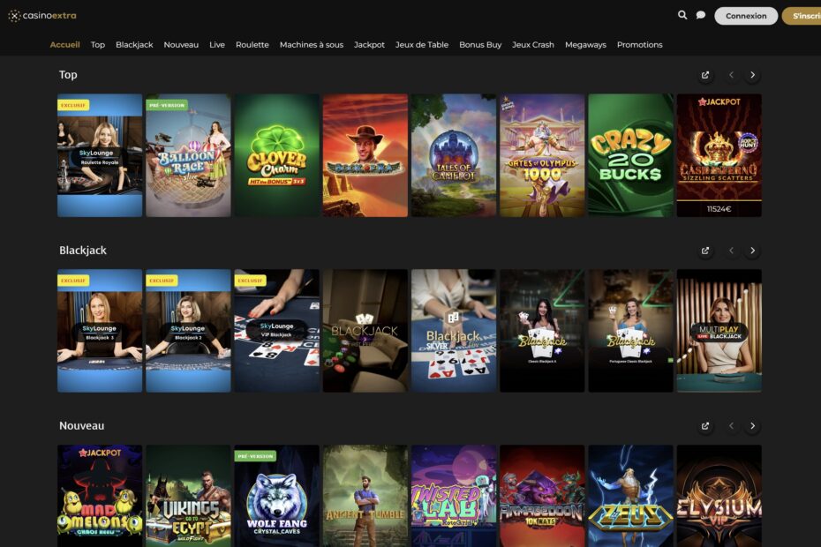
Task: Click the Nouveau section heading
Action: [82, 425]
